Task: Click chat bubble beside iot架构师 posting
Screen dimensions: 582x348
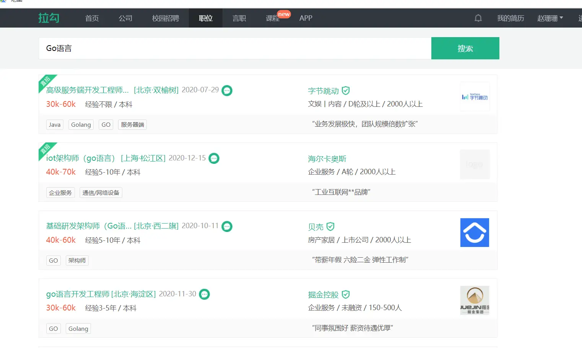Action: coord(214,158)
